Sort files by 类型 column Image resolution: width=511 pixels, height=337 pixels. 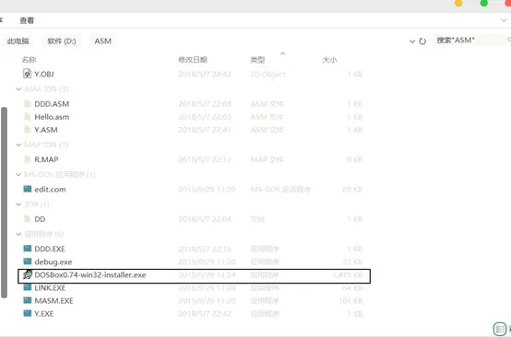coord(257,60)
